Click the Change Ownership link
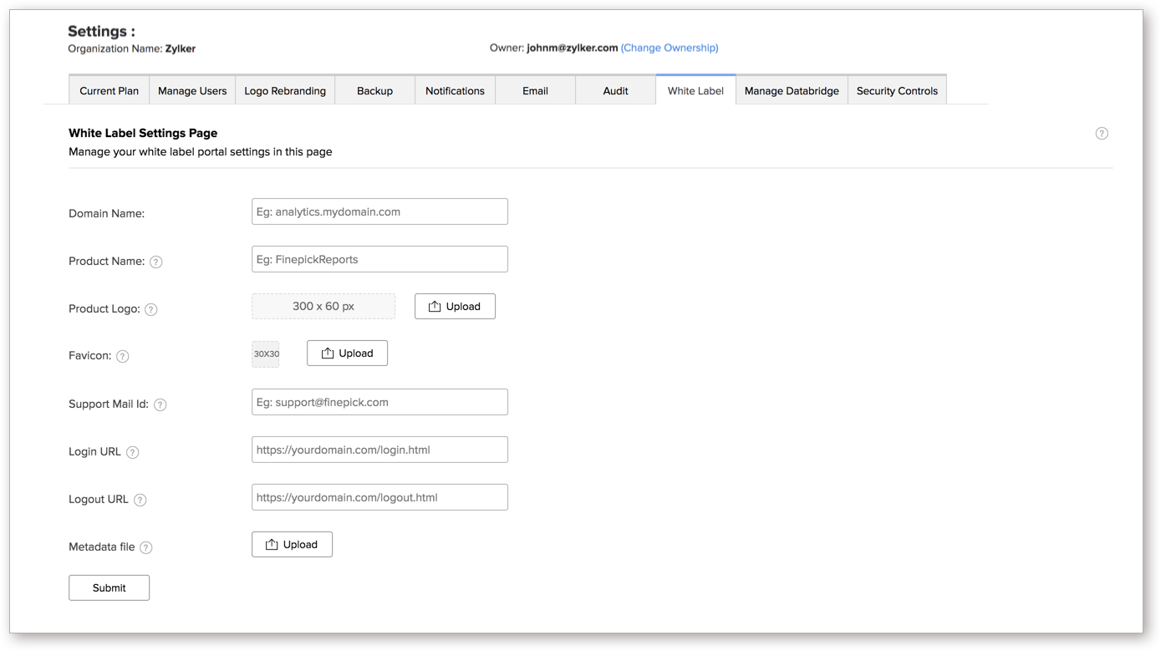The height and width of the screenshot is (651, 1161). pyautogui.click(x=670, y=48)
